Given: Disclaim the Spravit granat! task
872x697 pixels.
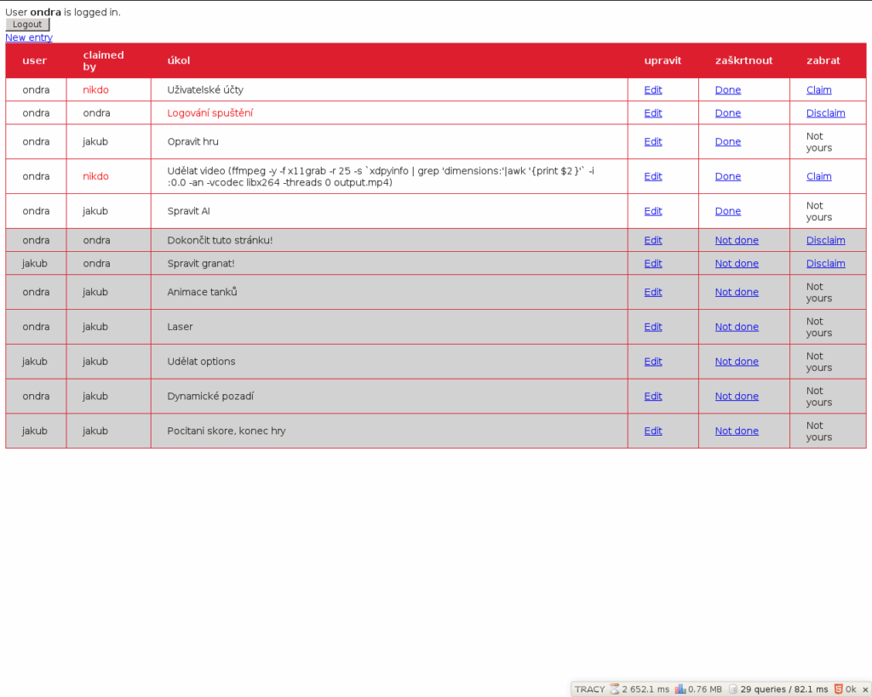Looking at the screenshot, I should (x=826, y=264).
